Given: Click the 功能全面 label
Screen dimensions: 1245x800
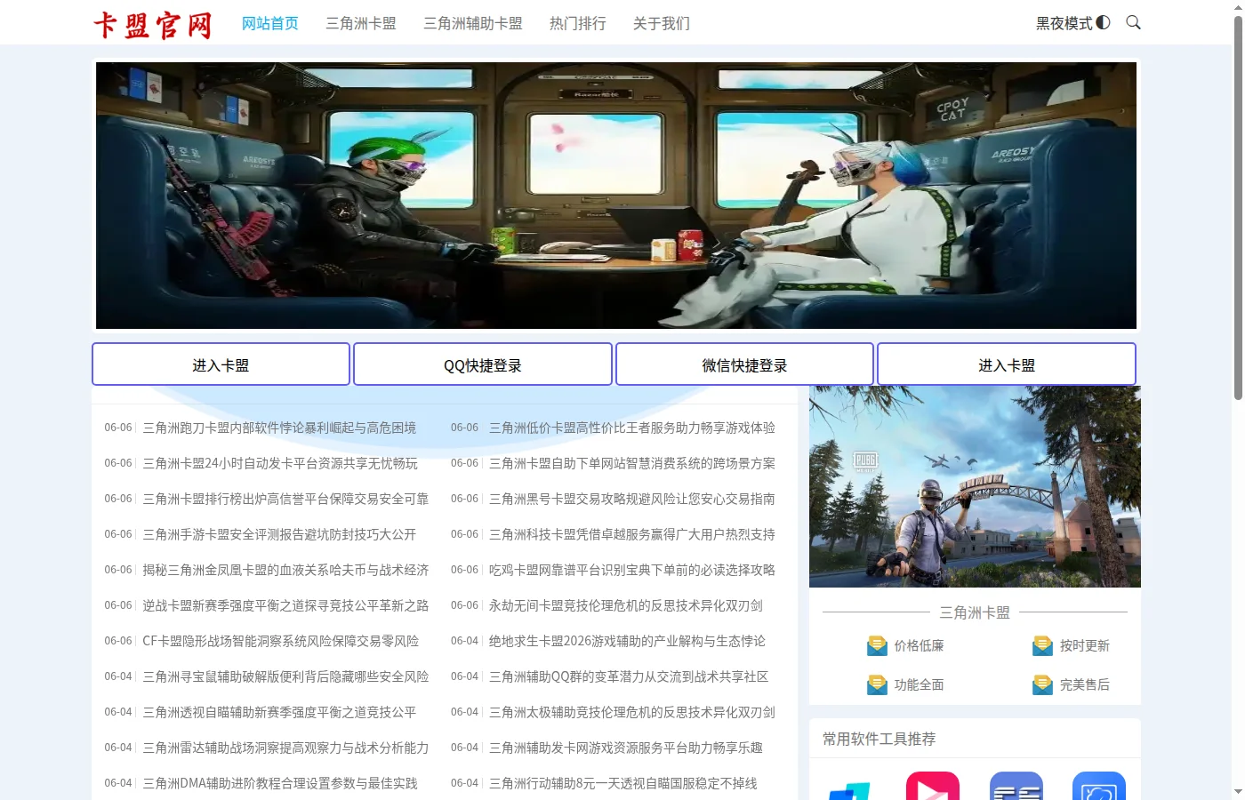Looking at the screenshot, I should [x=920, y=685].
